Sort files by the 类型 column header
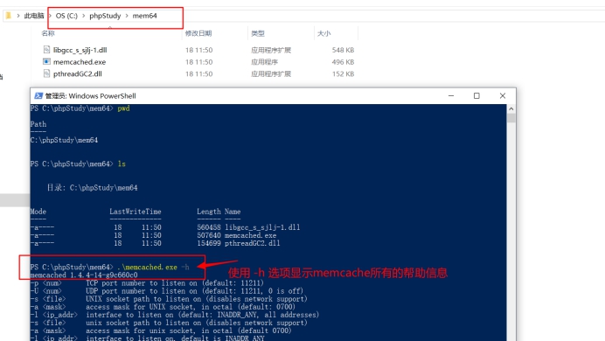Viewport: 605px width, 341px height. [x=258, y=33]
